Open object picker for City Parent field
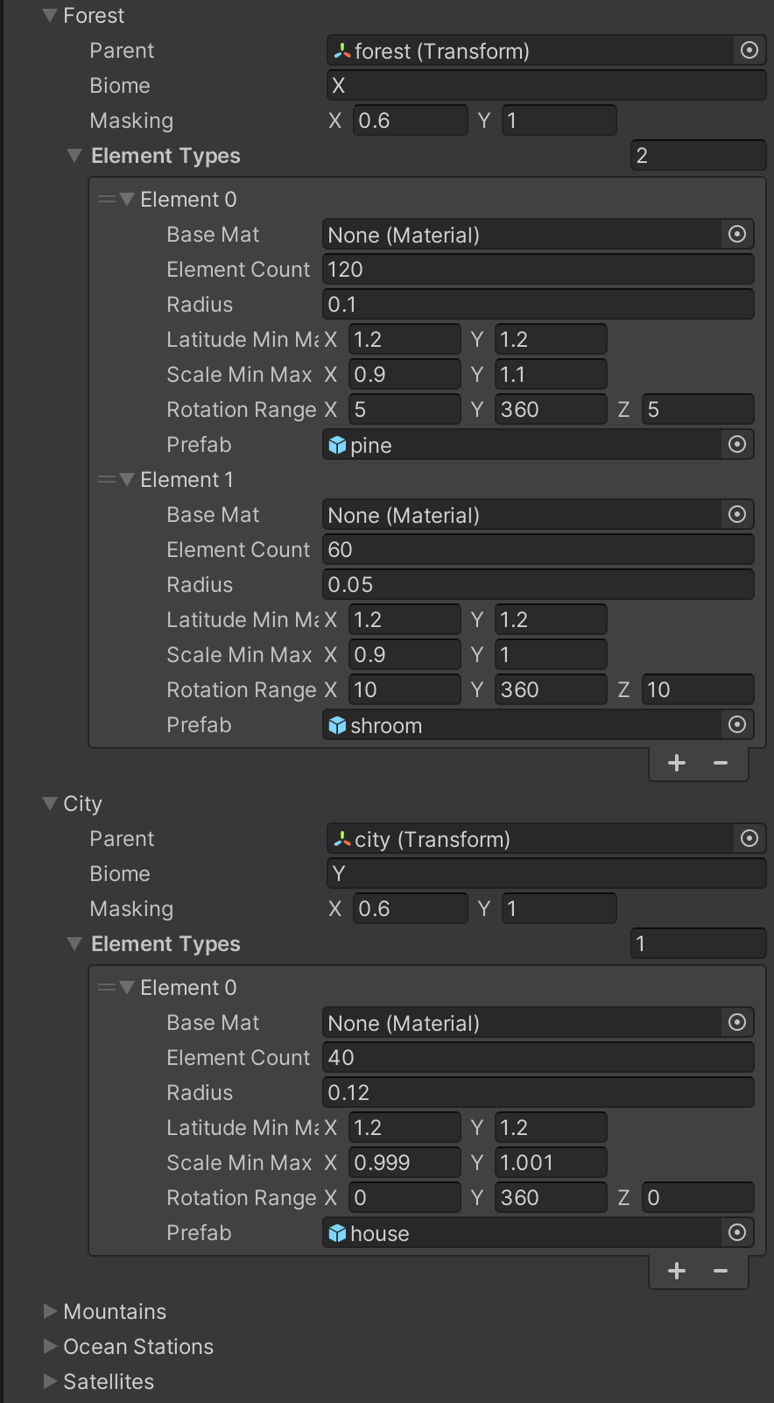Screen dimensions: 774x1403 tap(749, 839)
